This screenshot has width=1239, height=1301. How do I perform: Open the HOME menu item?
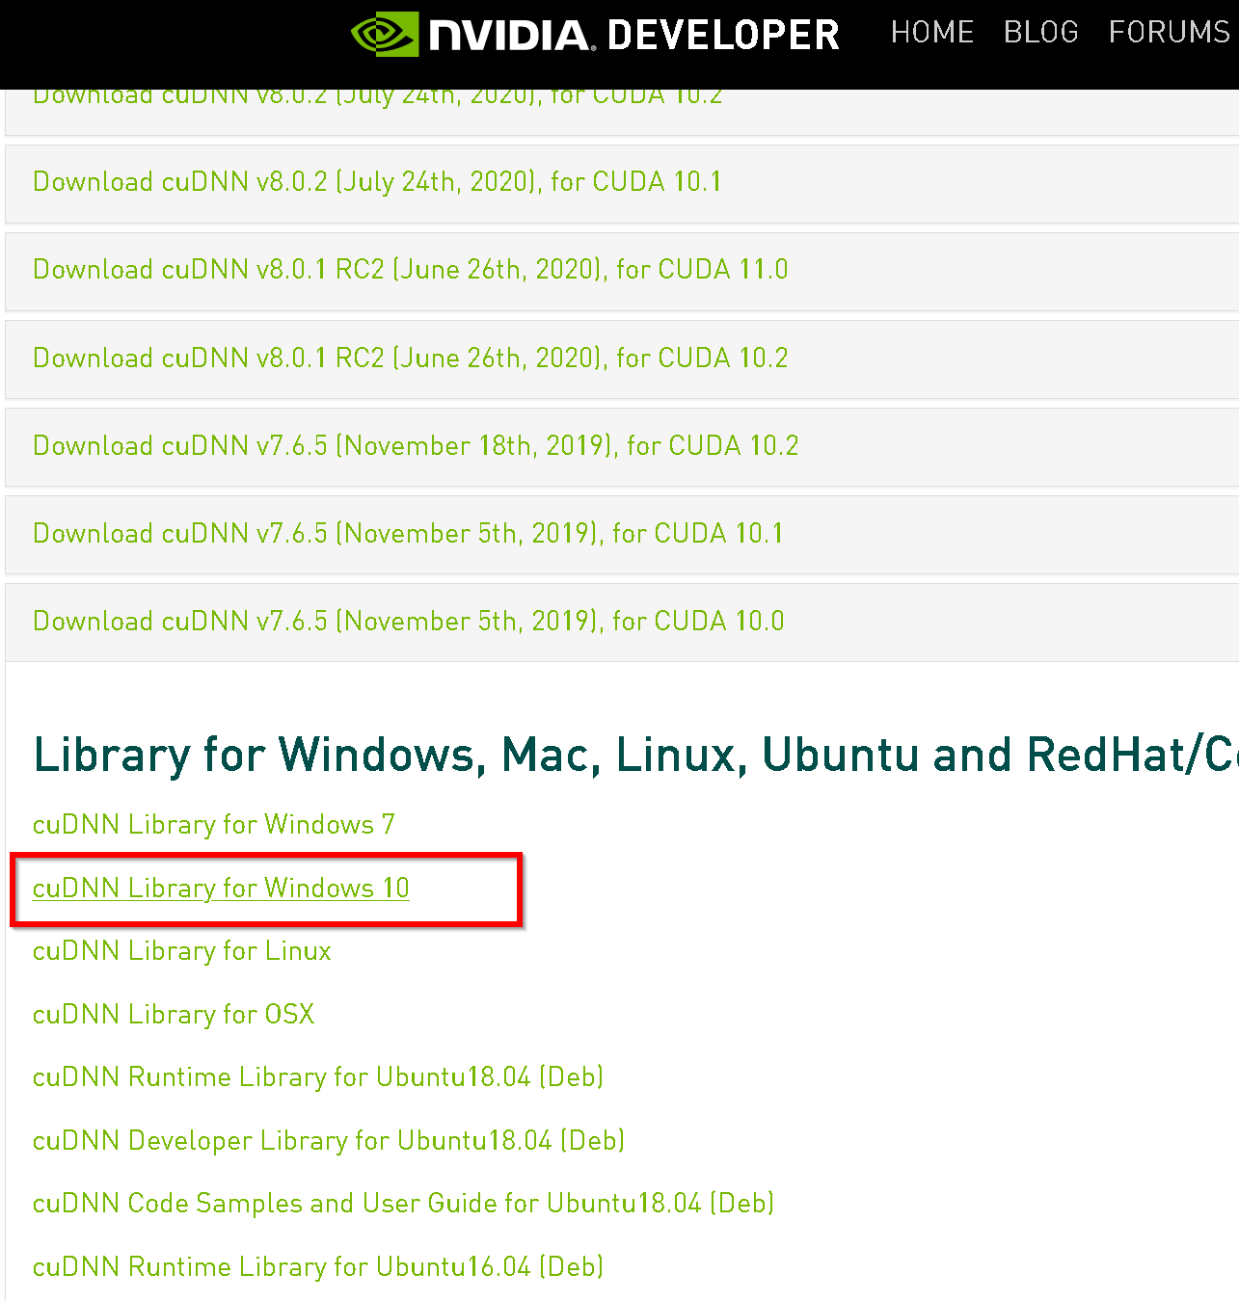[931, 32]
